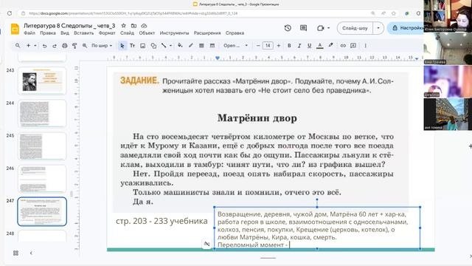This screenshot has height=266, width=472.
Task: Expand slideshow options arrow
Action: [x=378, y=28]
